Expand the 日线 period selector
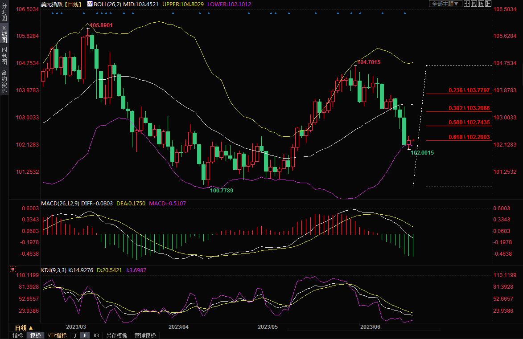Image resolution: width=523 pixels, height=339 pixels. pyautogui.click(x=24, y=327)
